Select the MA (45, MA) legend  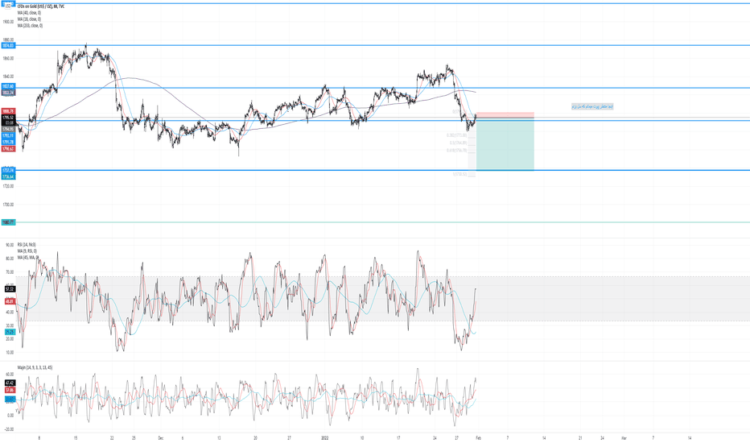[x=28, y=258]
